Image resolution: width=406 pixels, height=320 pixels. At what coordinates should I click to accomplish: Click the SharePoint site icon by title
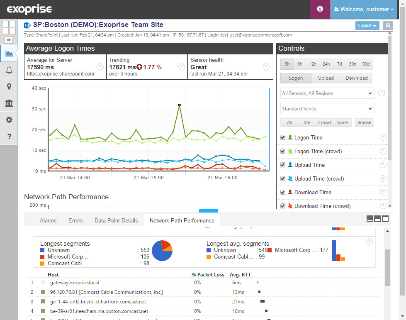tap(27, 25)
